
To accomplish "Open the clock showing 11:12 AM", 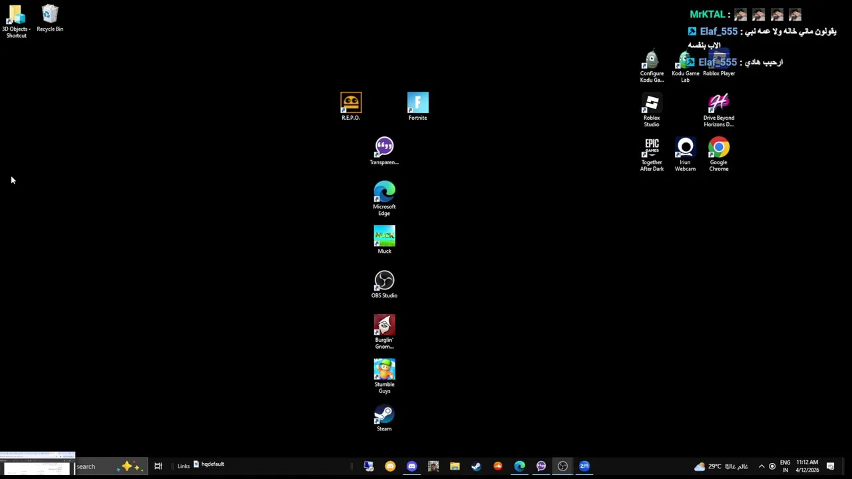I will tap(807, 466).
